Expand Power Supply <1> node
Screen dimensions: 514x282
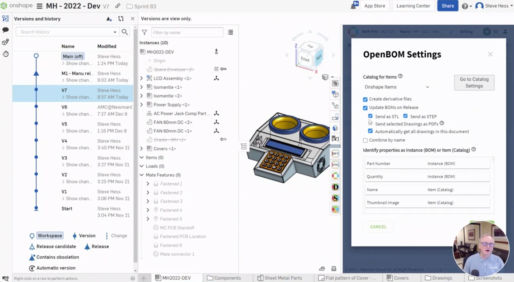(x=141, y=104)
